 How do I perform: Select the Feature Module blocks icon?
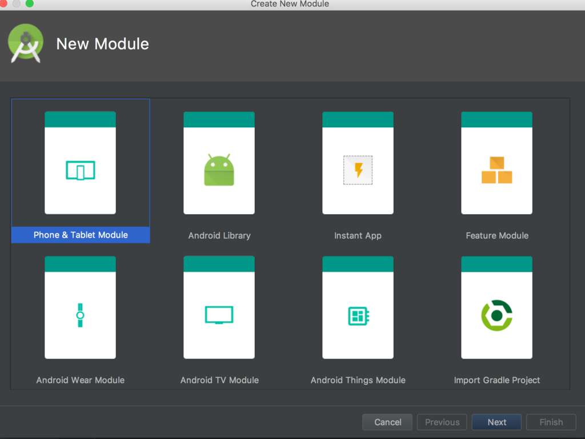click(x=496, y=170)
